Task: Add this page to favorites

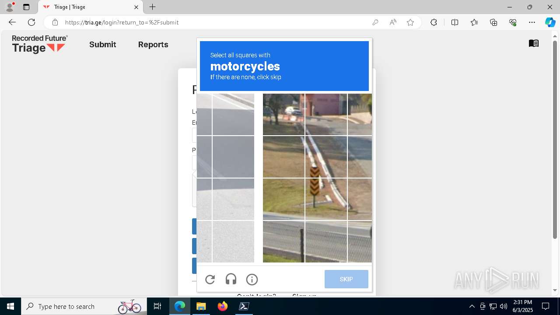Action: [x=410, y=22]
